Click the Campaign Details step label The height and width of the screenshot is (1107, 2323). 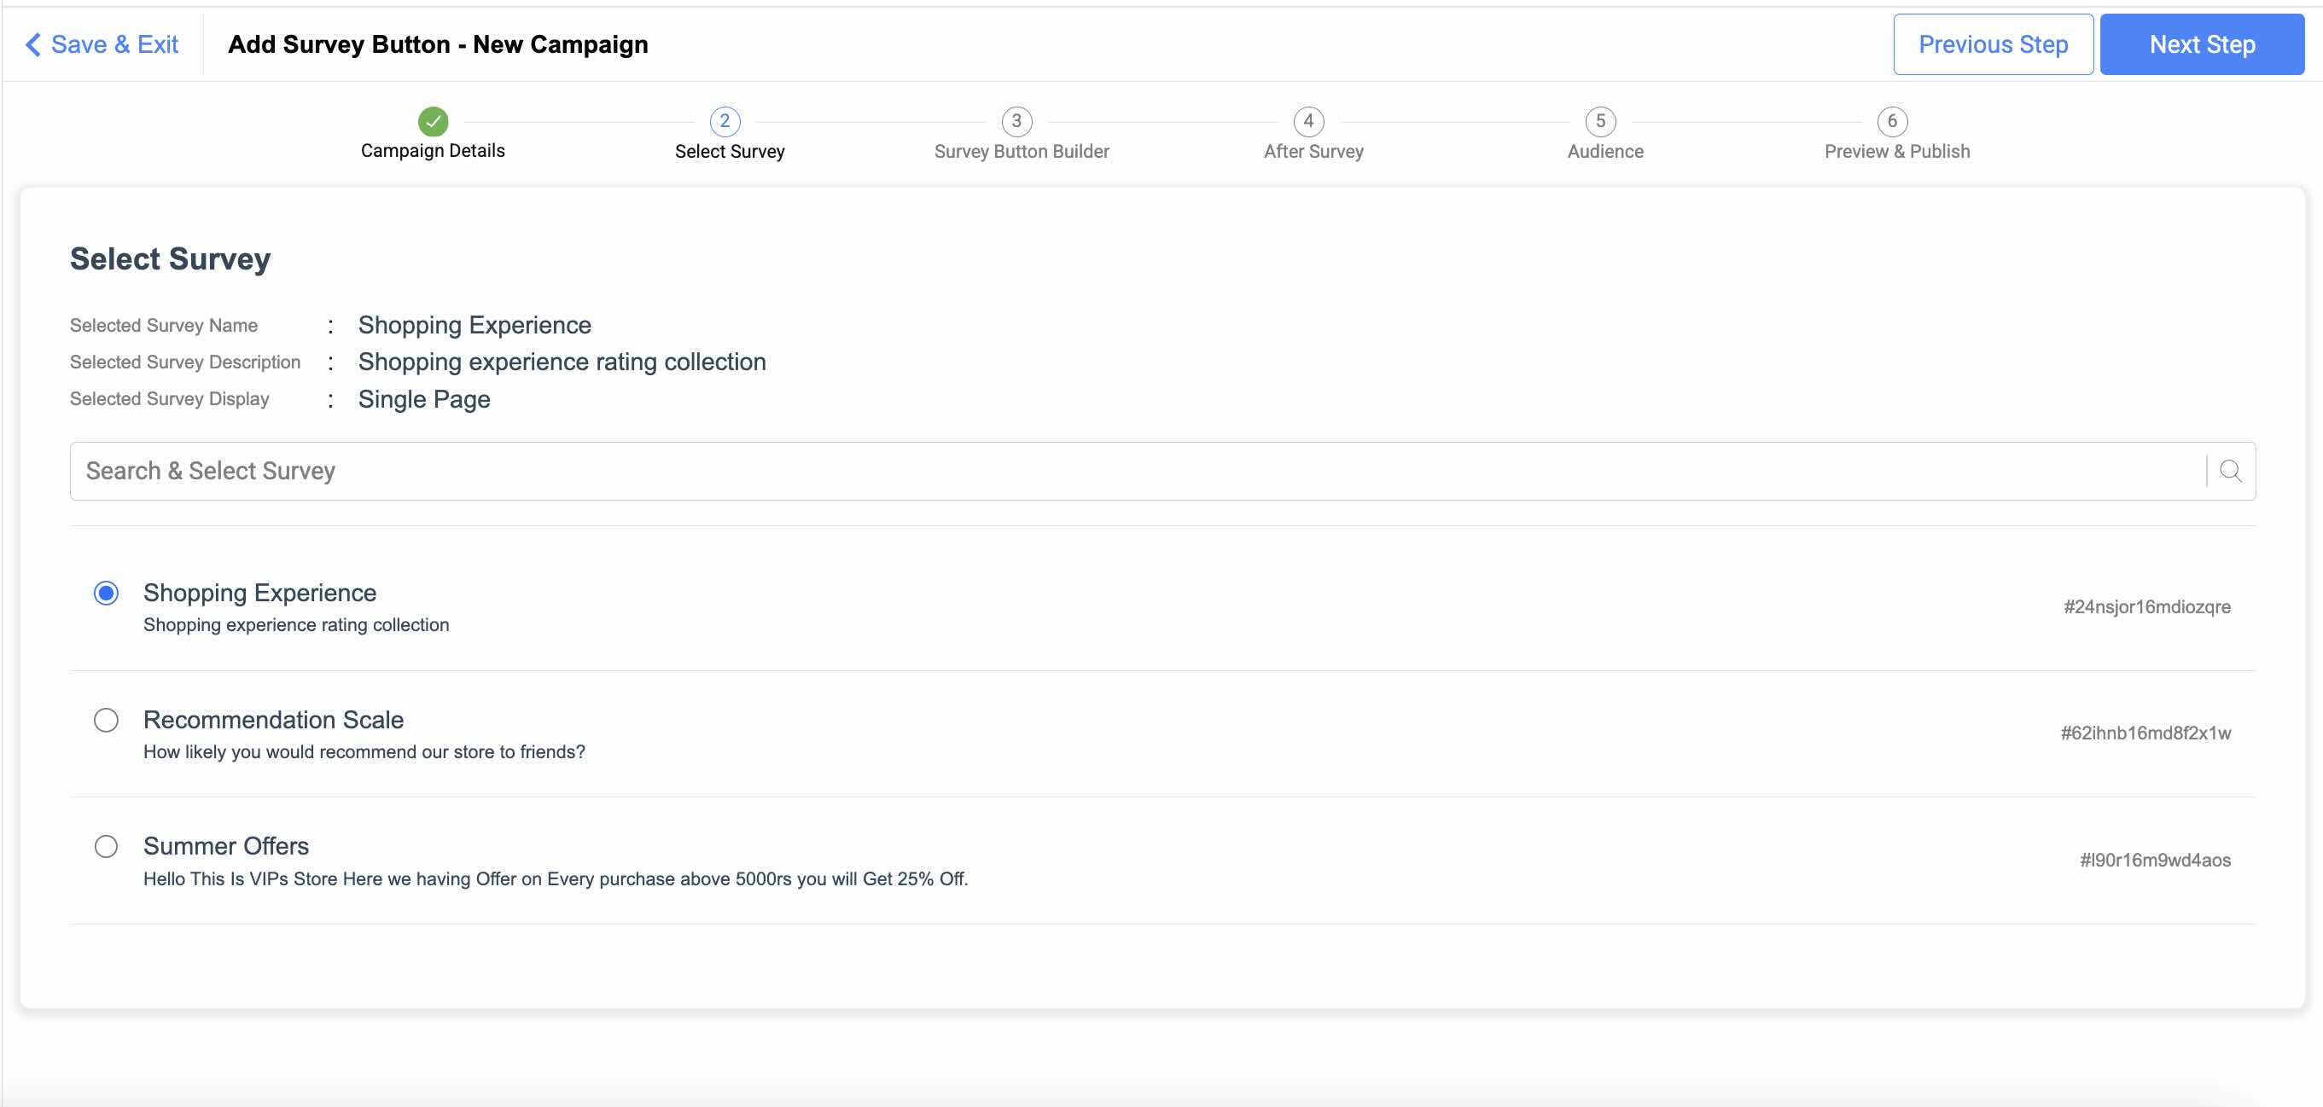(432, 151)
